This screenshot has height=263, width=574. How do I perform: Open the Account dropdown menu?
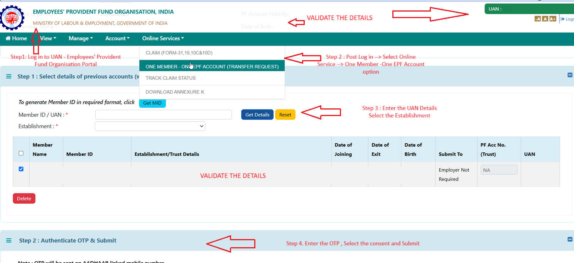(117, 39)
